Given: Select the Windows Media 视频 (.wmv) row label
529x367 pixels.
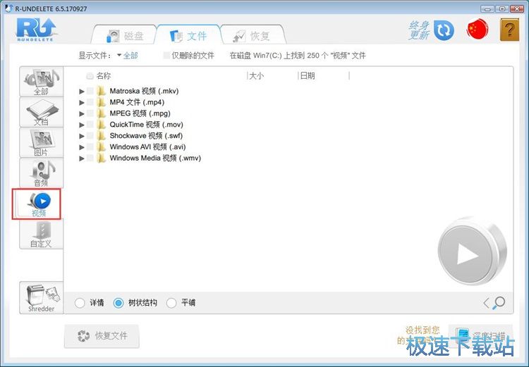Looking at the screenshot, I should tap(155, 158).
